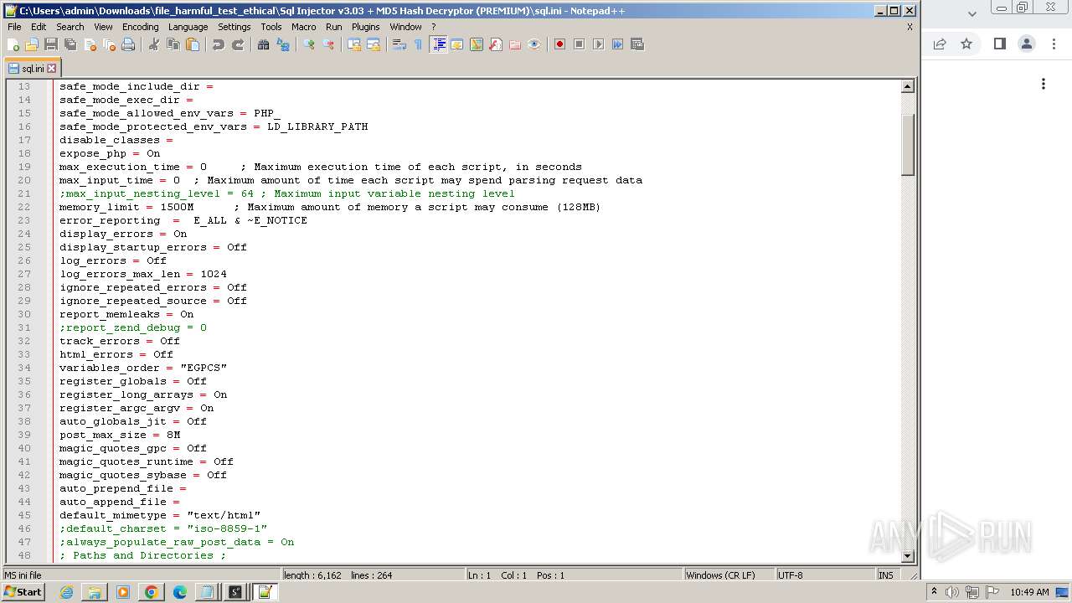Open the Function List panel
Viewport: 1072px width, 603px height.
pos(496,44)
